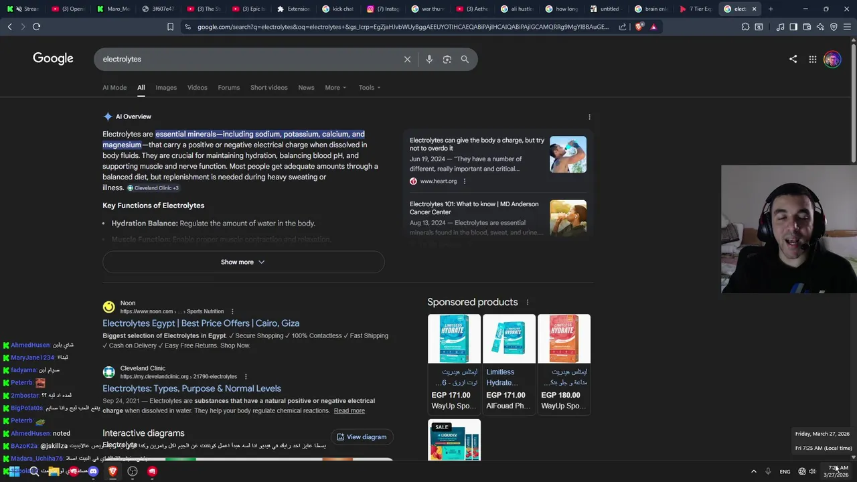This screenshot has width=857, height=482.
Task: Open the Google apps grid
Action: [x=812, y=59]
